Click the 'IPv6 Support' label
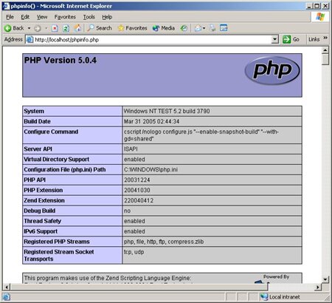The height and width of the screenshot is (303, 332). [x=41, y=231]
